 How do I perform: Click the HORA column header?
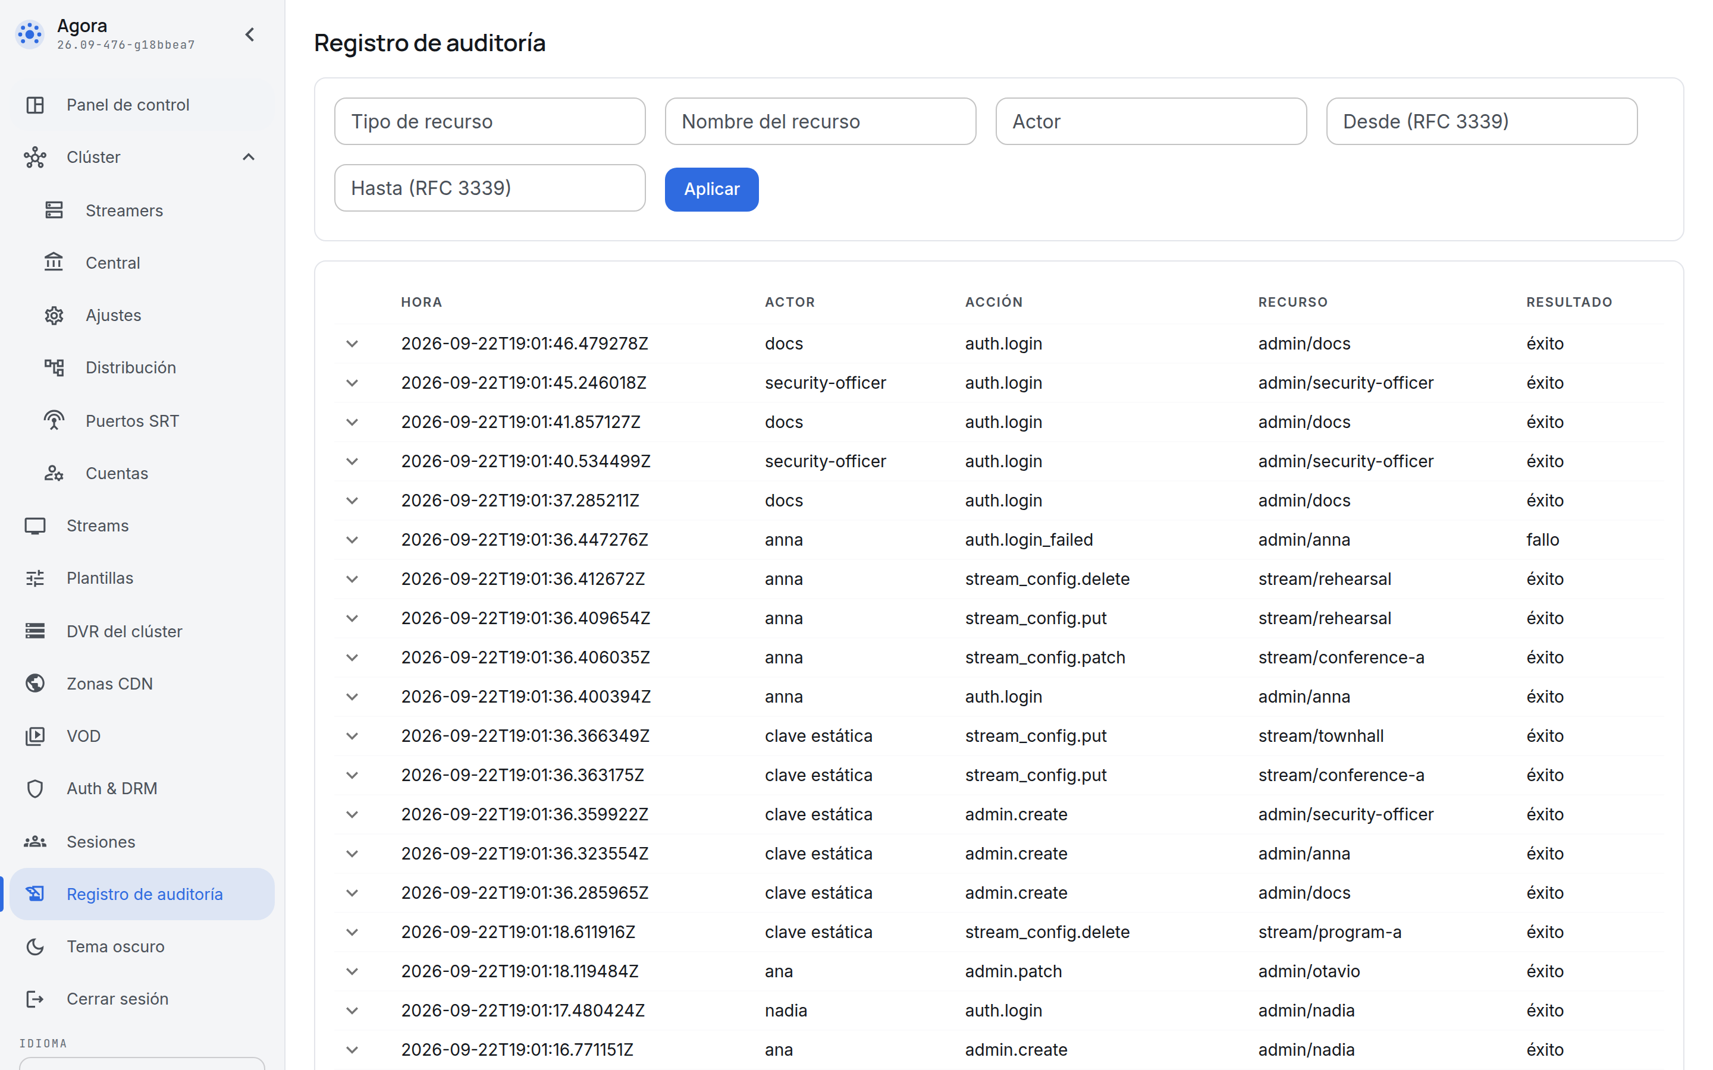[x=421, y=302]
